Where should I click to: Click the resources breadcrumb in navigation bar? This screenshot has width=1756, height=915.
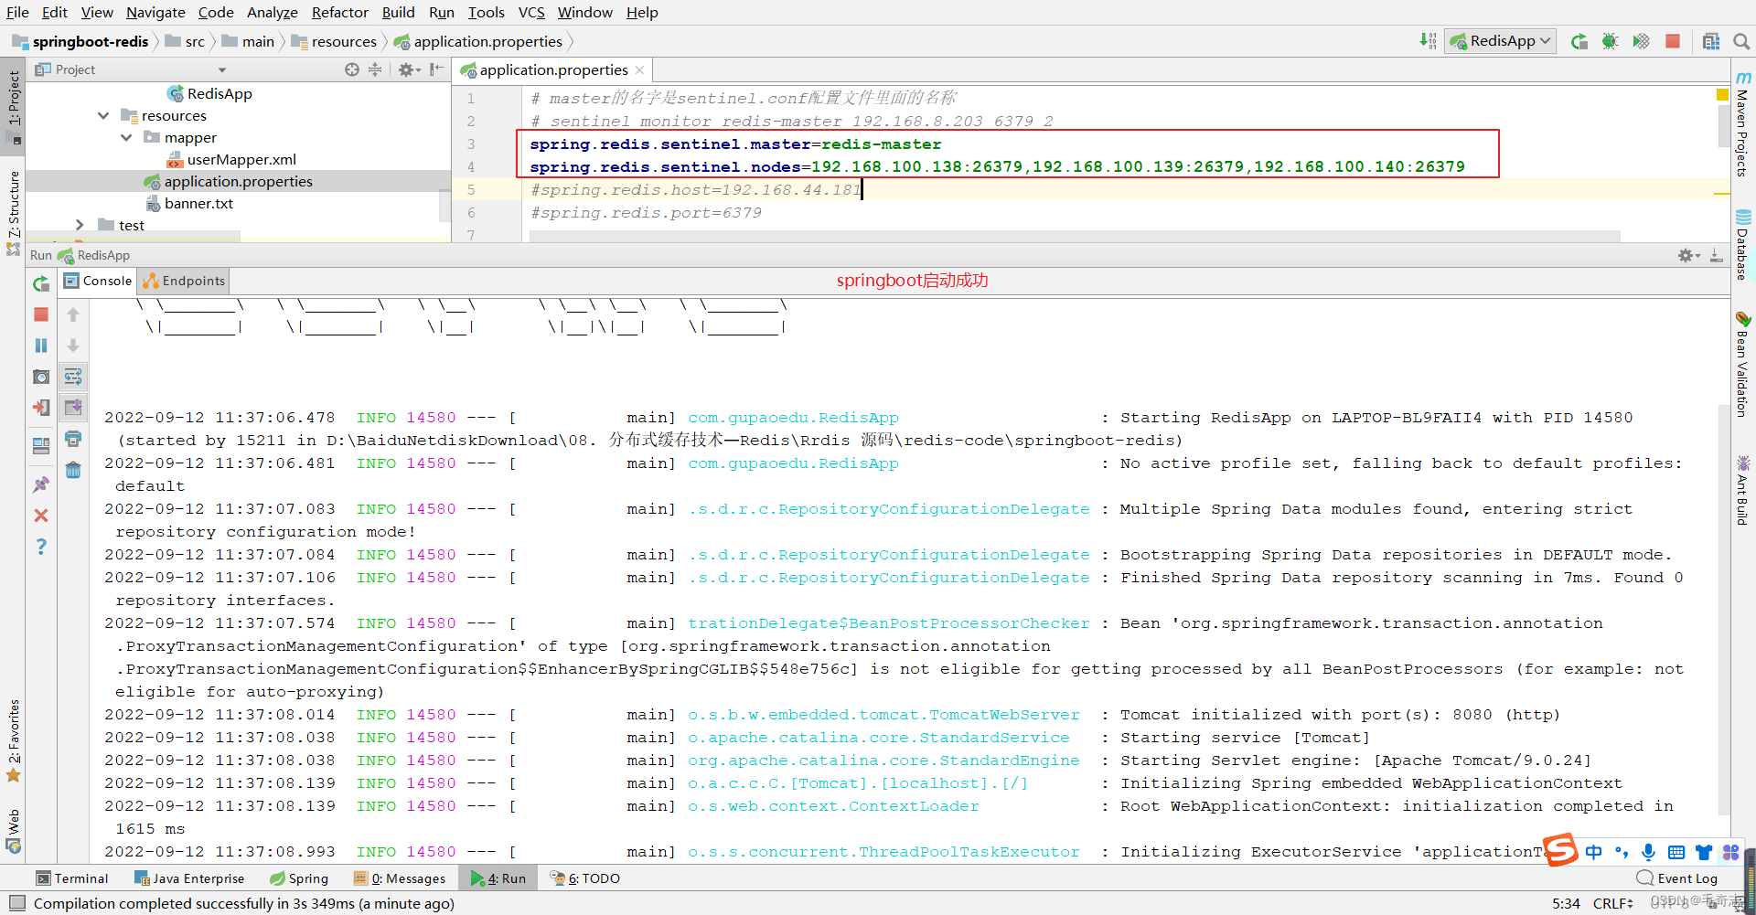tap(334, 41)
